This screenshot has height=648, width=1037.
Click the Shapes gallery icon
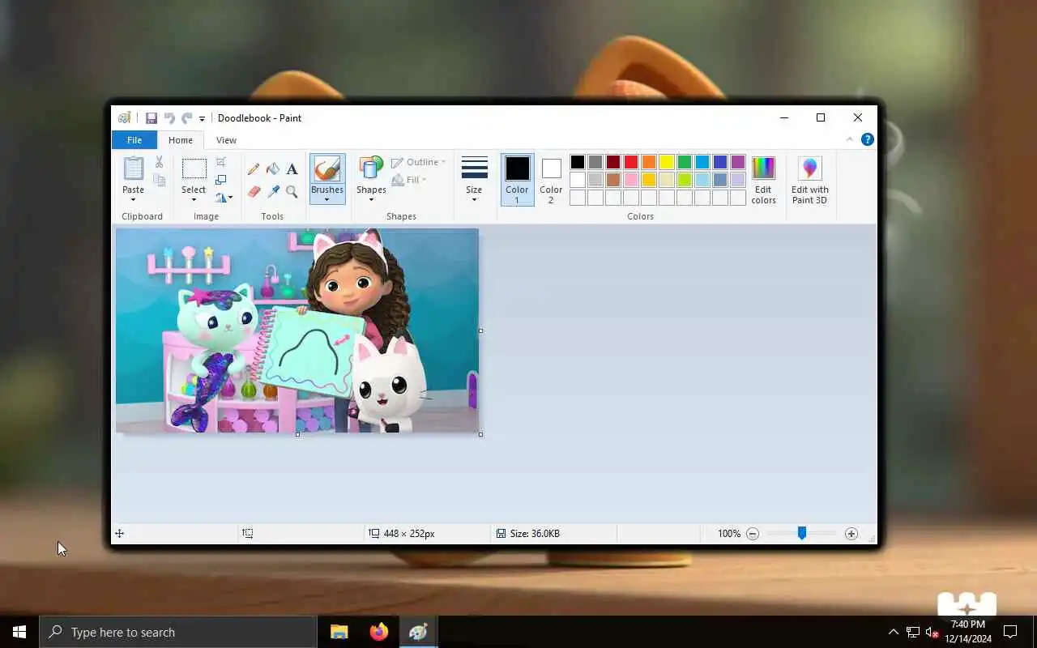pos(371,168)
